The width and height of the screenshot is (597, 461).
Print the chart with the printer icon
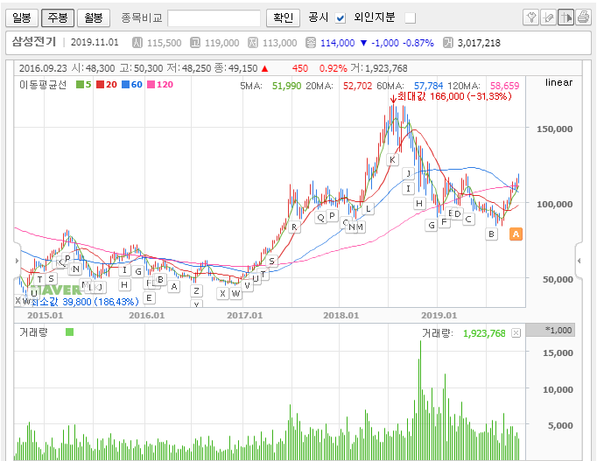click(x=583, y=17)
